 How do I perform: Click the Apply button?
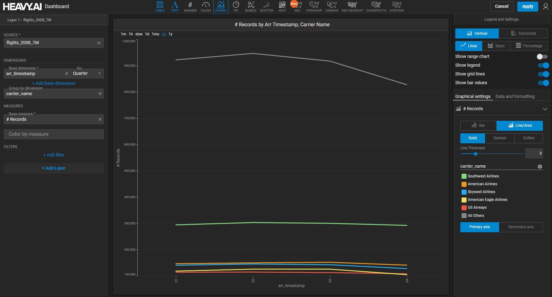527,7
